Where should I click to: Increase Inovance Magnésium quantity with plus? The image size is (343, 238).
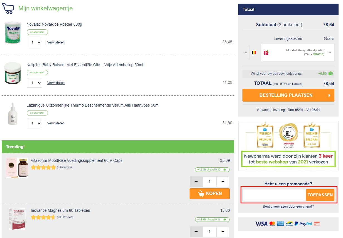coord(223,232)
